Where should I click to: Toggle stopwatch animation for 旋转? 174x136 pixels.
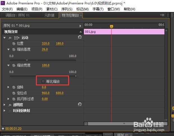(14, 87)
